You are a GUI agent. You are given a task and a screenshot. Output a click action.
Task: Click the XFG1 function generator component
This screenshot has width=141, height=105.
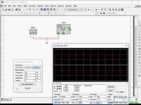33,32
